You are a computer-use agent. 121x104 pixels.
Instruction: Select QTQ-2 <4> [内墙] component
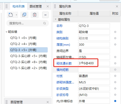[23, 44]
